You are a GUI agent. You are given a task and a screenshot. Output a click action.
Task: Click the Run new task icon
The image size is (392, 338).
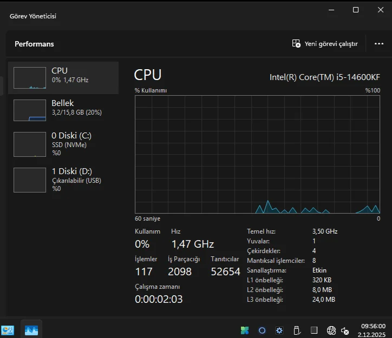296,44
